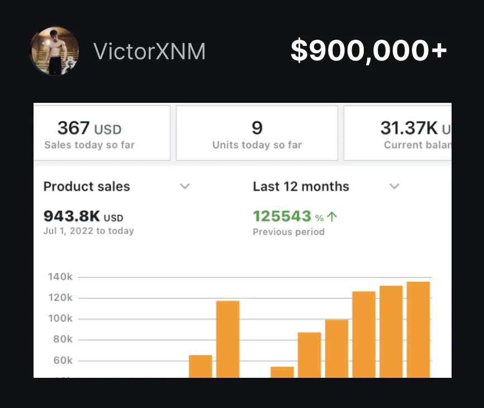484x408 pixels.
Task: Click the shortest orange bar in the chart
Action: (282, 371)
